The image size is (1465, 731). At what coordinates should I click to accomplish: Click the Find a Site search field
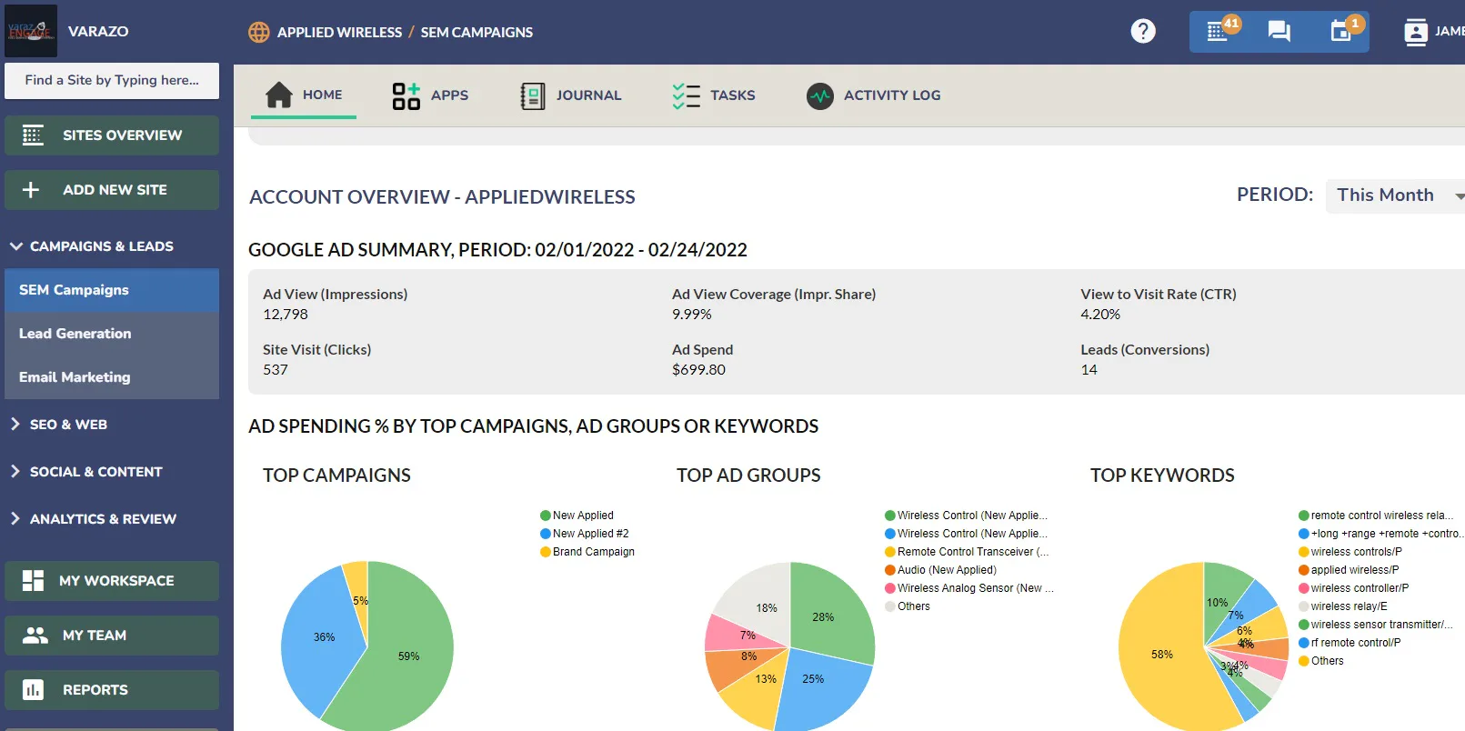[112, 80]
